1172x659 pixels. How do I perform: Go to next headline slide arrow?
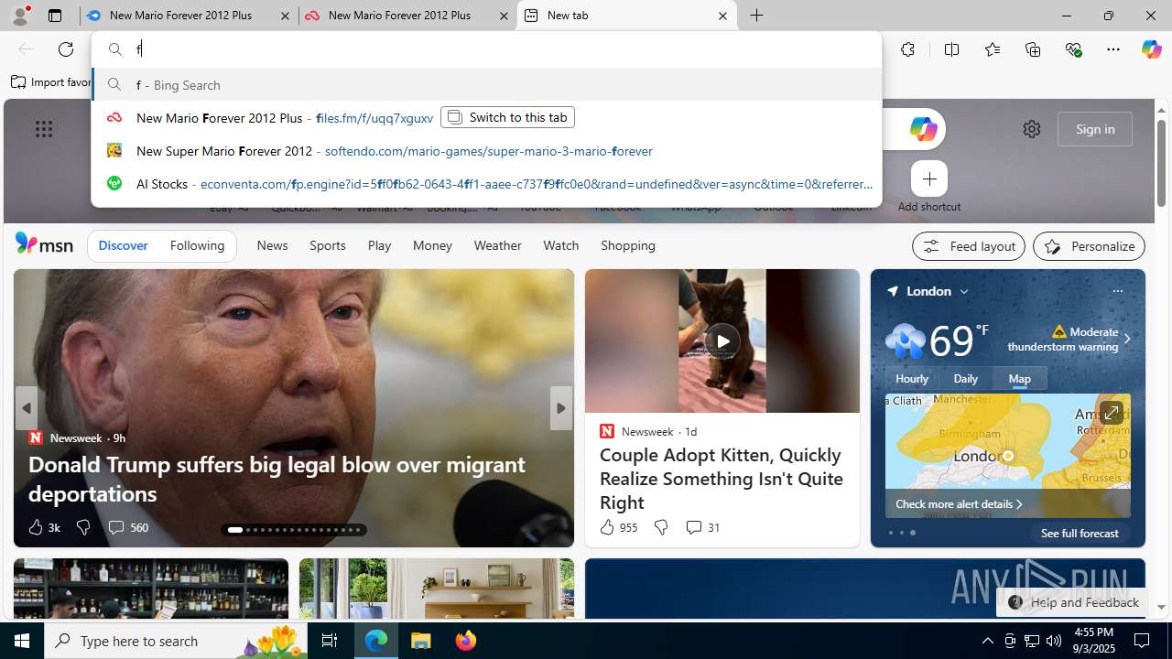560,408
